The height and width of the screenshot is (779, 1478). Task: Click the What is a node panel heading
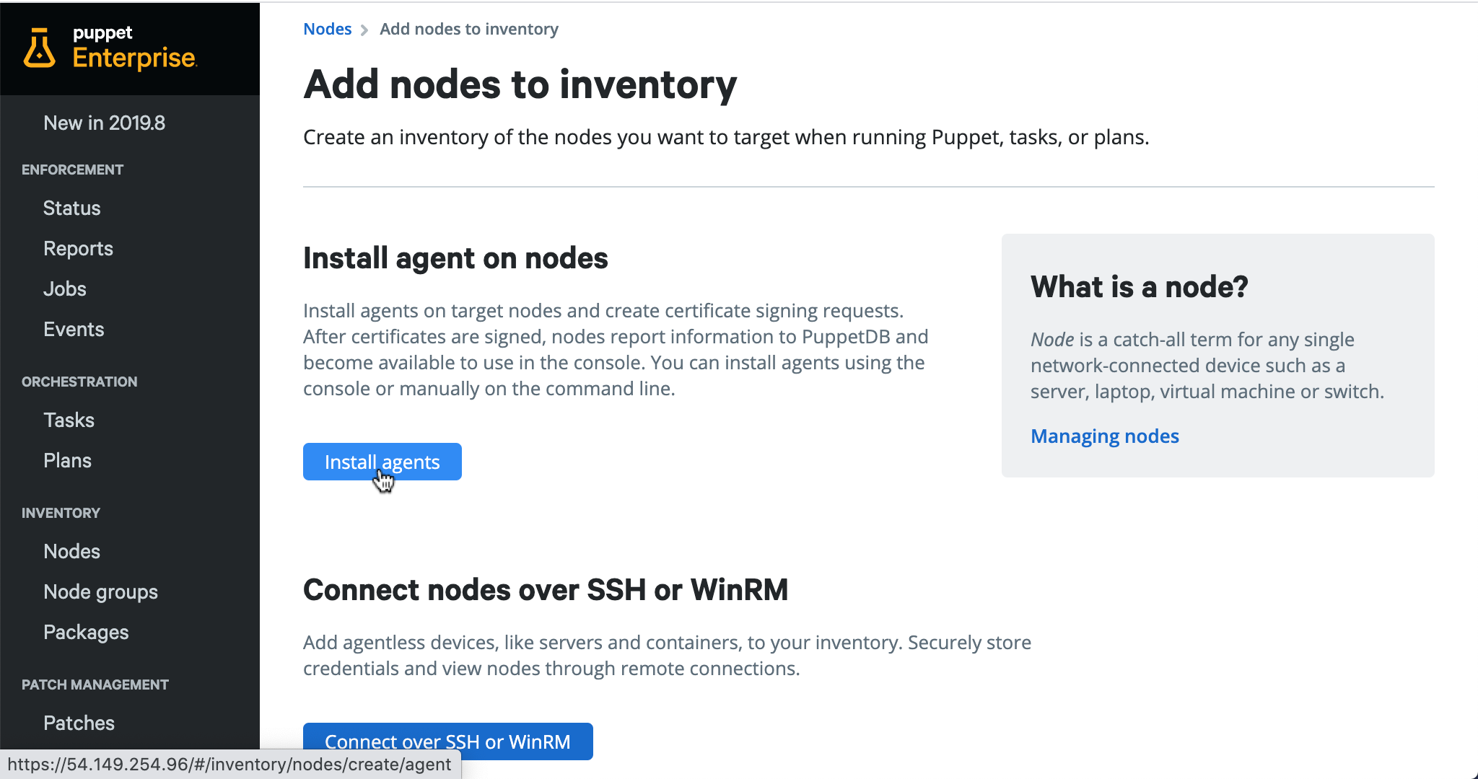click(1139, 287)
